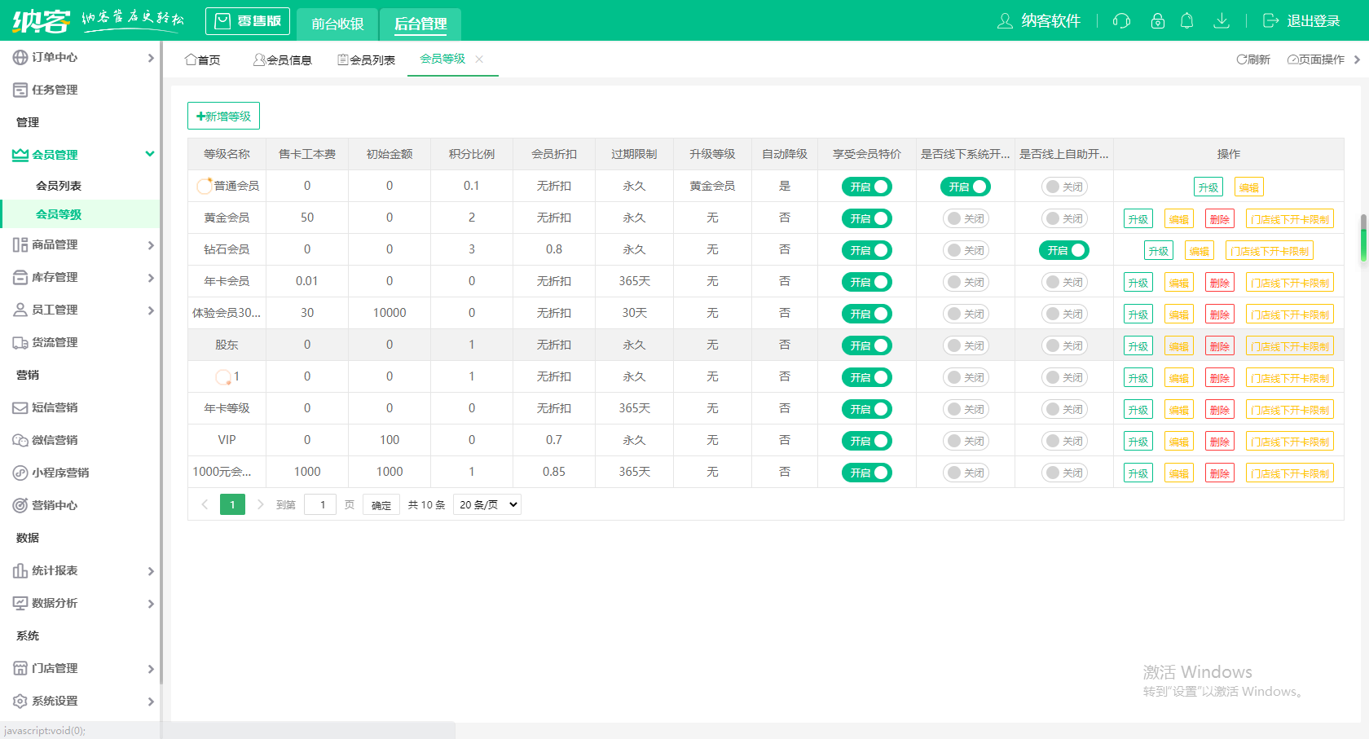Click the lock screen icon in header
The image size is (1369, 739).
point(1157,21)
